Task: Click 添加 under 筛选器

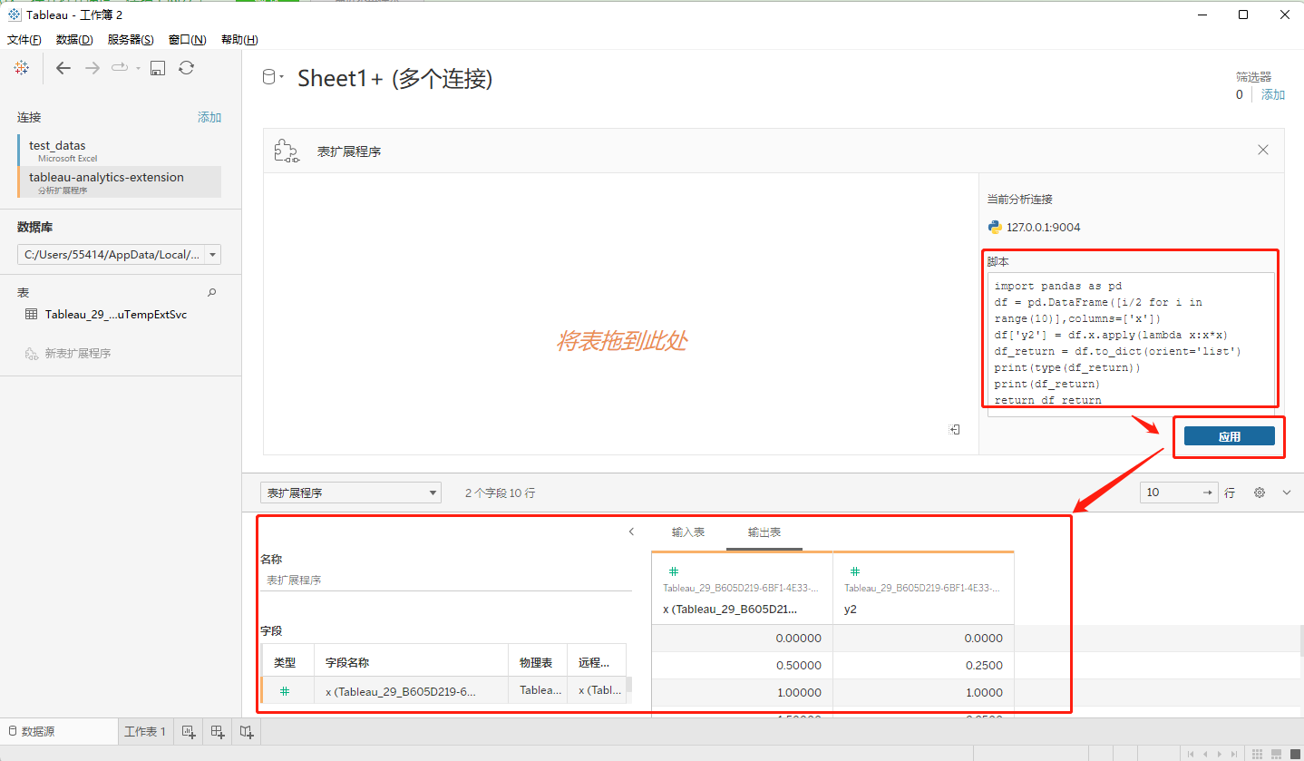Action: coord(1273,94)
